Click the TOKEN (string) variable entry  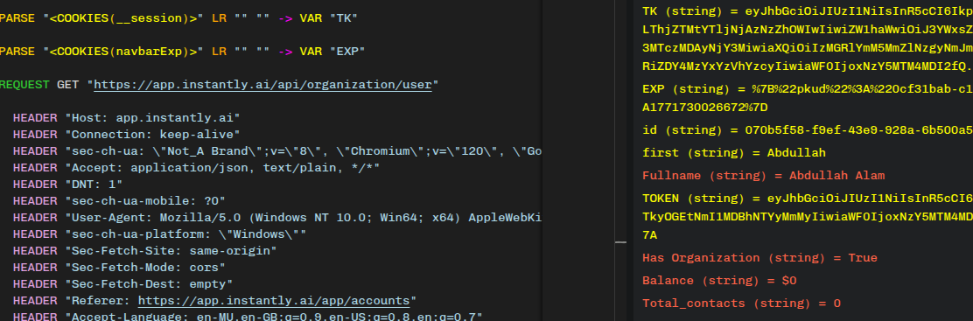(808, 217)
